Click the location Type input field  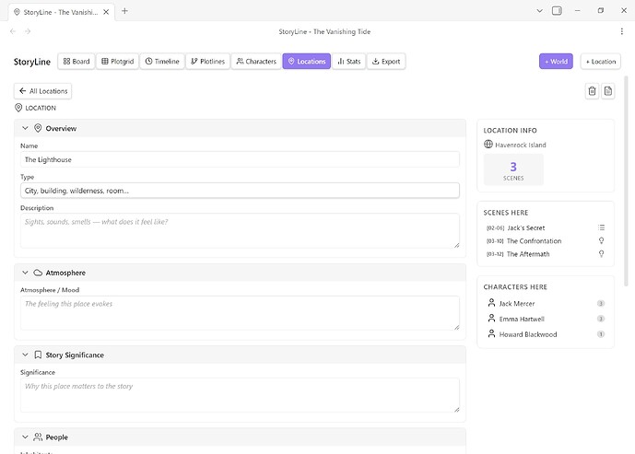[239, 191]
